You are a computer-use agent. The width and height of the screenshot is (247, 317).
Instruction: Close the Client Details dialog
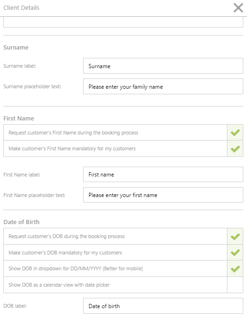coord(238,8)
